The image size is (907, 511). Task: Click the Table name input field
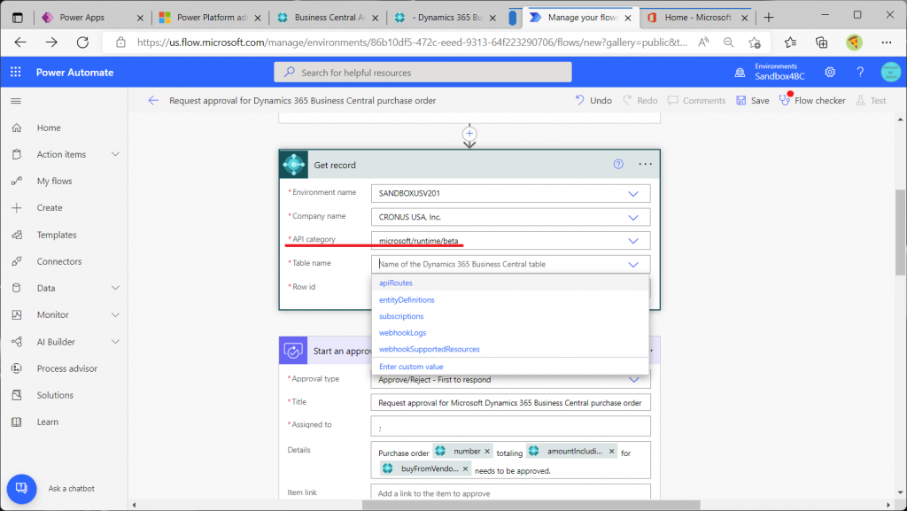511,264
